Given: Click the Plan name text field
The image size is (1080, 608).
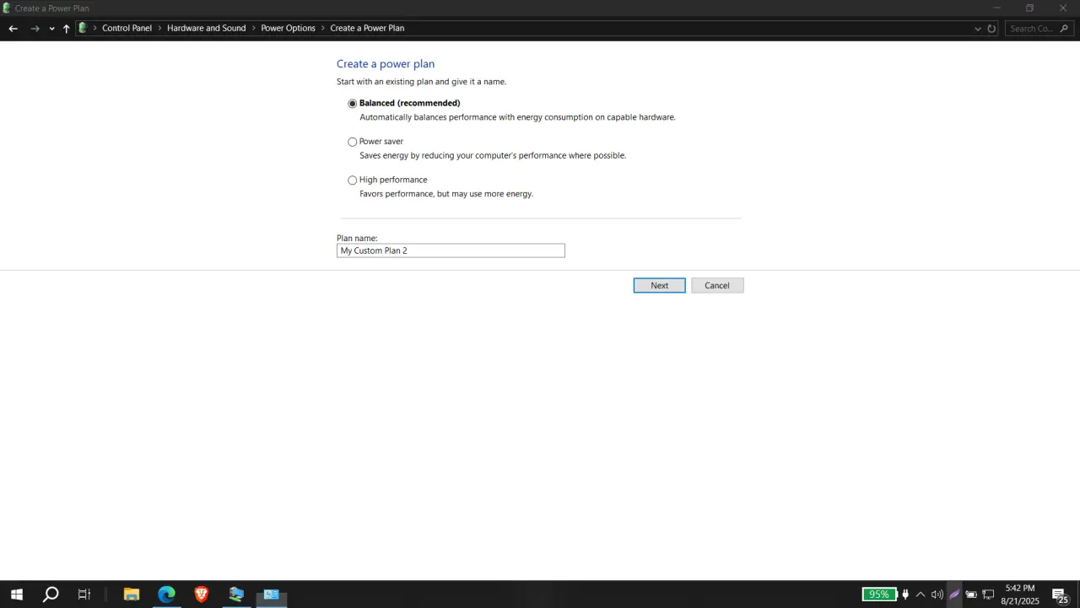Looking at the screenshot, I should pos(451,250).
